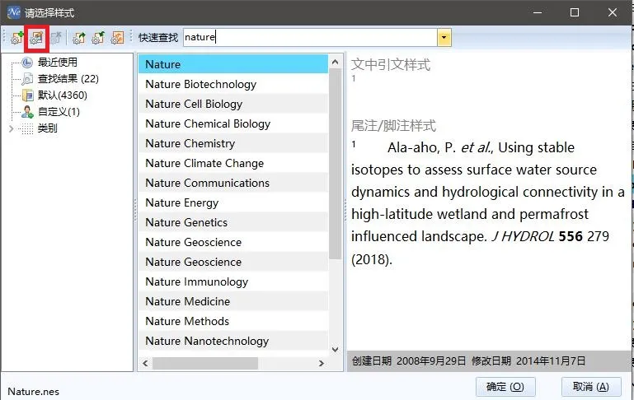Maximize the 请选择样式 window

[575, 13]
